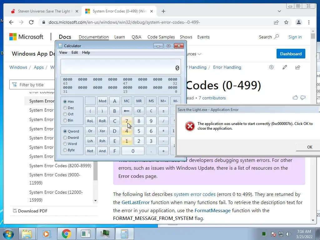Open Calculator View menu

pyautogui.click(x=63, y=52)
